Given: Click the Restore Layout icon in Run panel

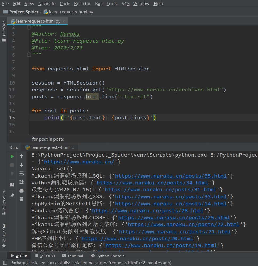Looking at the screenshot, I should point(12,185).
